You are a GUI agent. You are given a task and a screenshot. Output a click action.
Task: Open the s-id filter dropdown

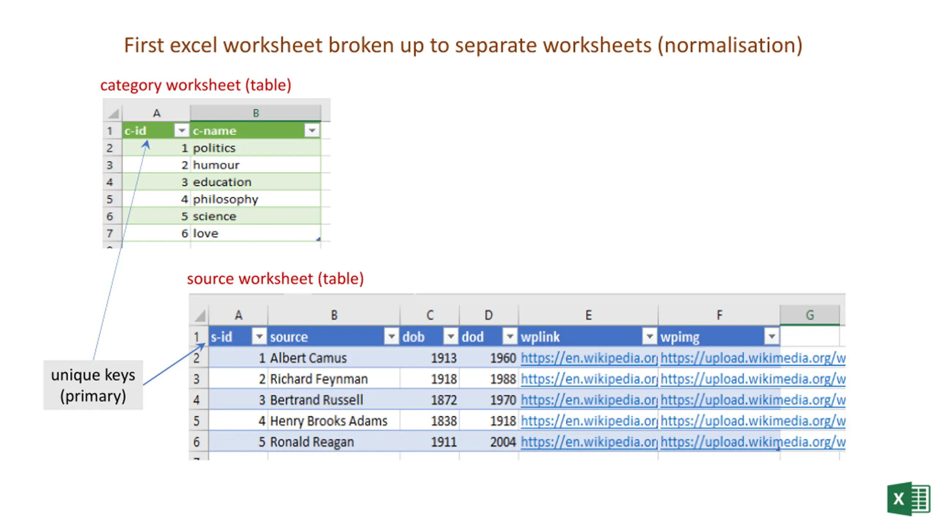pos(259,336)
